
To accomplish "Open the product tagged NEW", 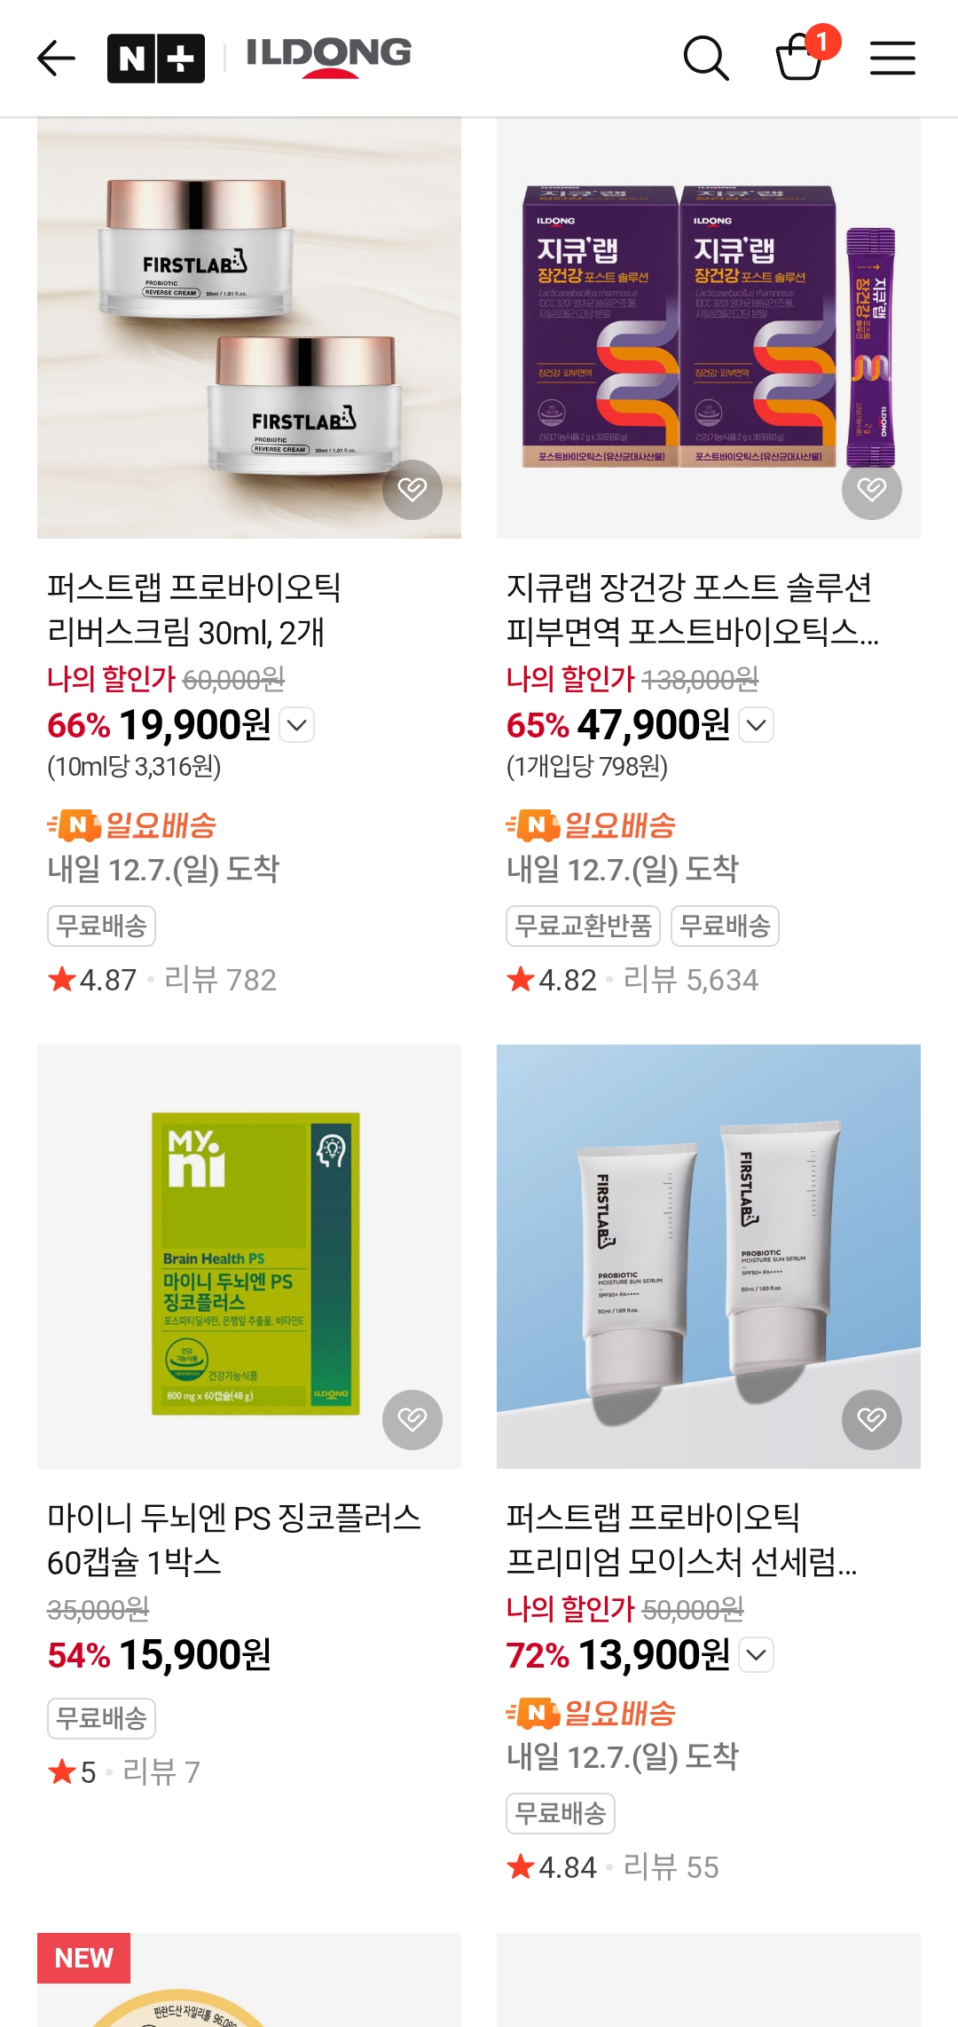I will (x=249, y=1980).
